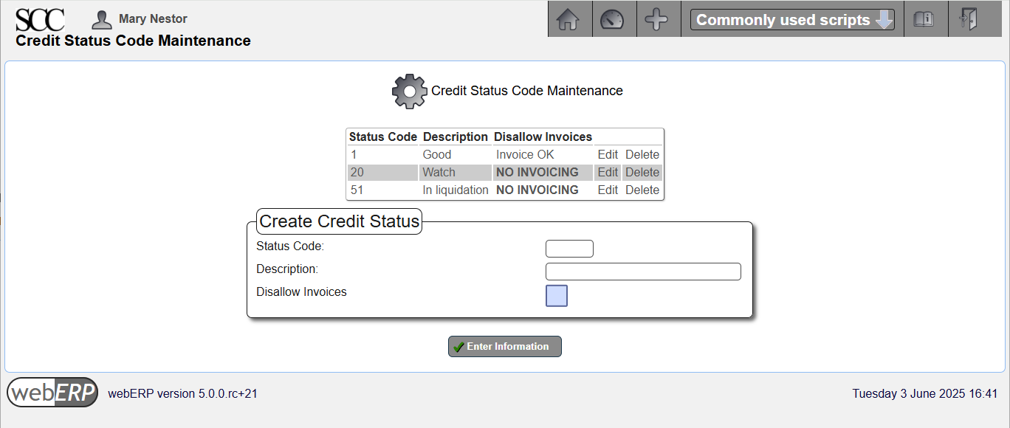
Task: Select the In liquidation description cell
Action: pyautogui.click(x=456, y=190)
